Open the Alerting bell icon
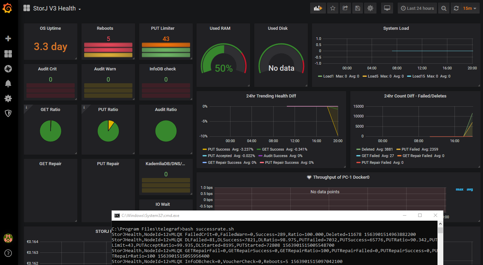Screen dimensions: 483x265 (8, 84)
